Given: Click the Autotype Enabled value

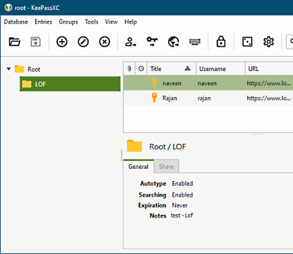Looking at the screenshot, I should tap(182, 184).
